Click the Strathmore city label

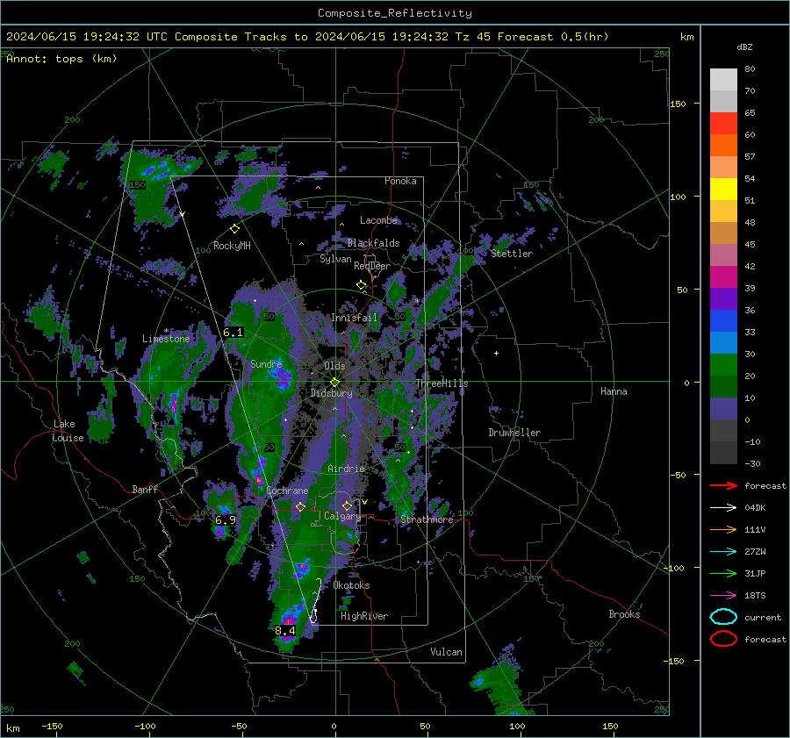[427, 519]
